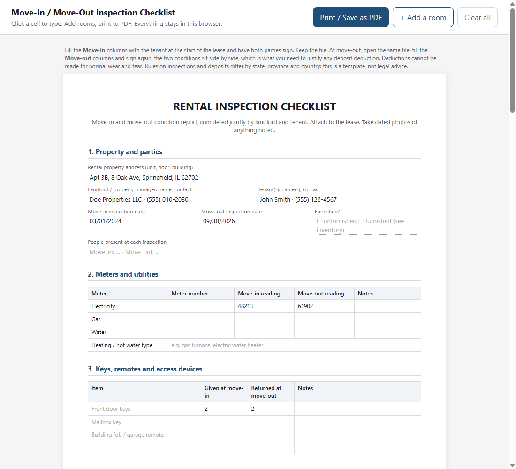Click the Print / Save as PDF button
The height and width of the screenshot is (469, 516).
coord(350,17)
